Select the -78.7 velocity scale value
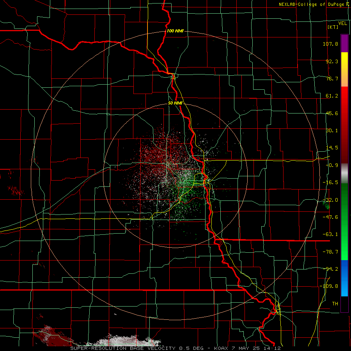Image resolution: width=351 pixels, height=351 pixels. 330,252
